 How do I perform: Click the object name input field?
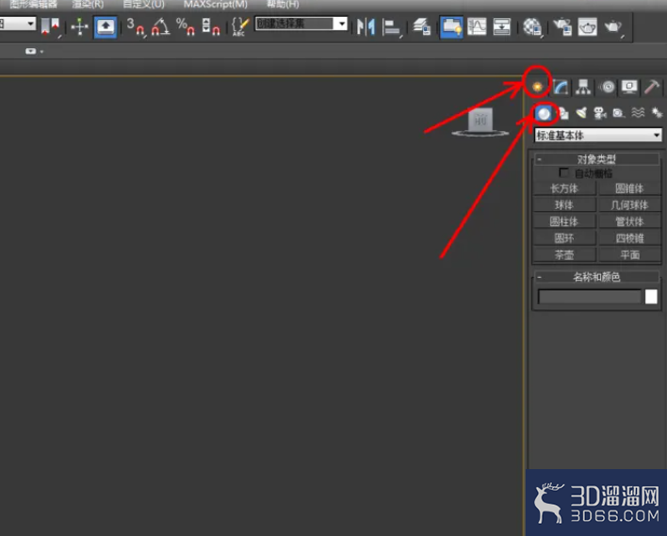[x=590, y=297]
